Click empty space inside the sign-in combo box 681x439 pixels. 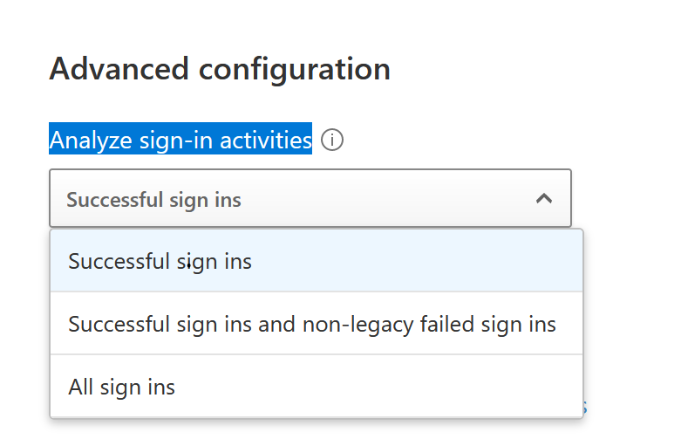[386, 199]
